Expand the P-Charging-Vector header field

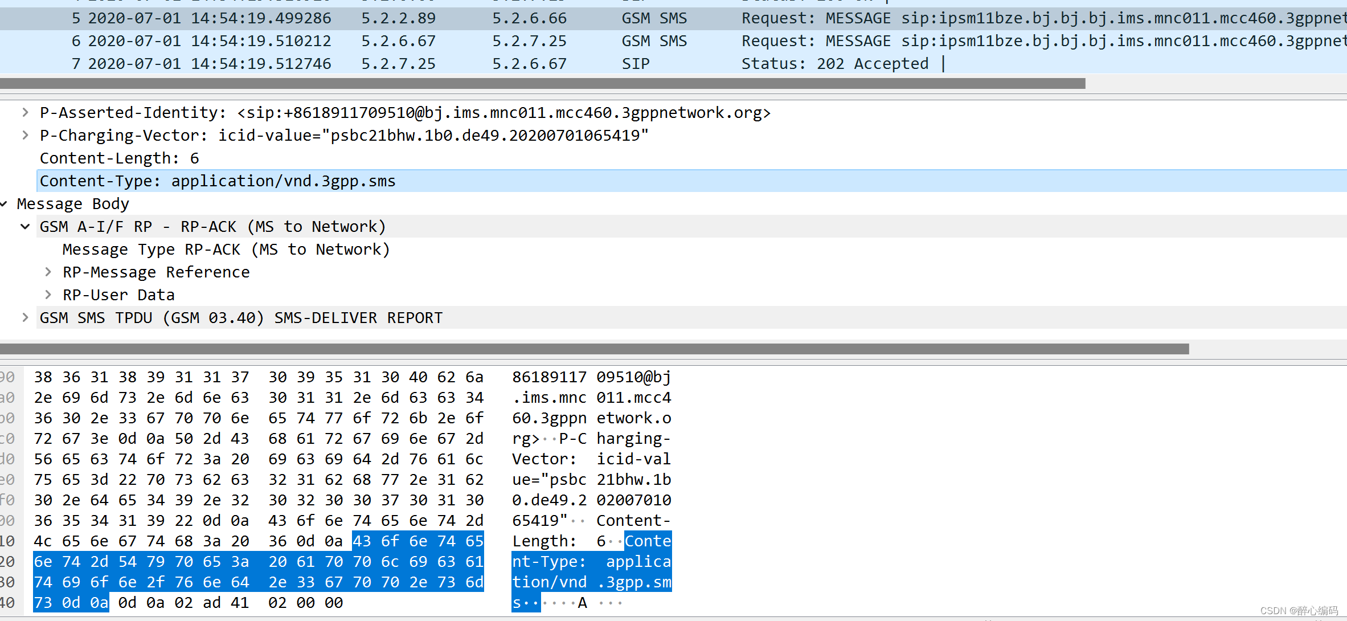25,135
